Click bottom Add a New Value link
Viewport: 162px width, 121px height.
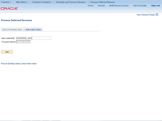click(x=29, y=64)
